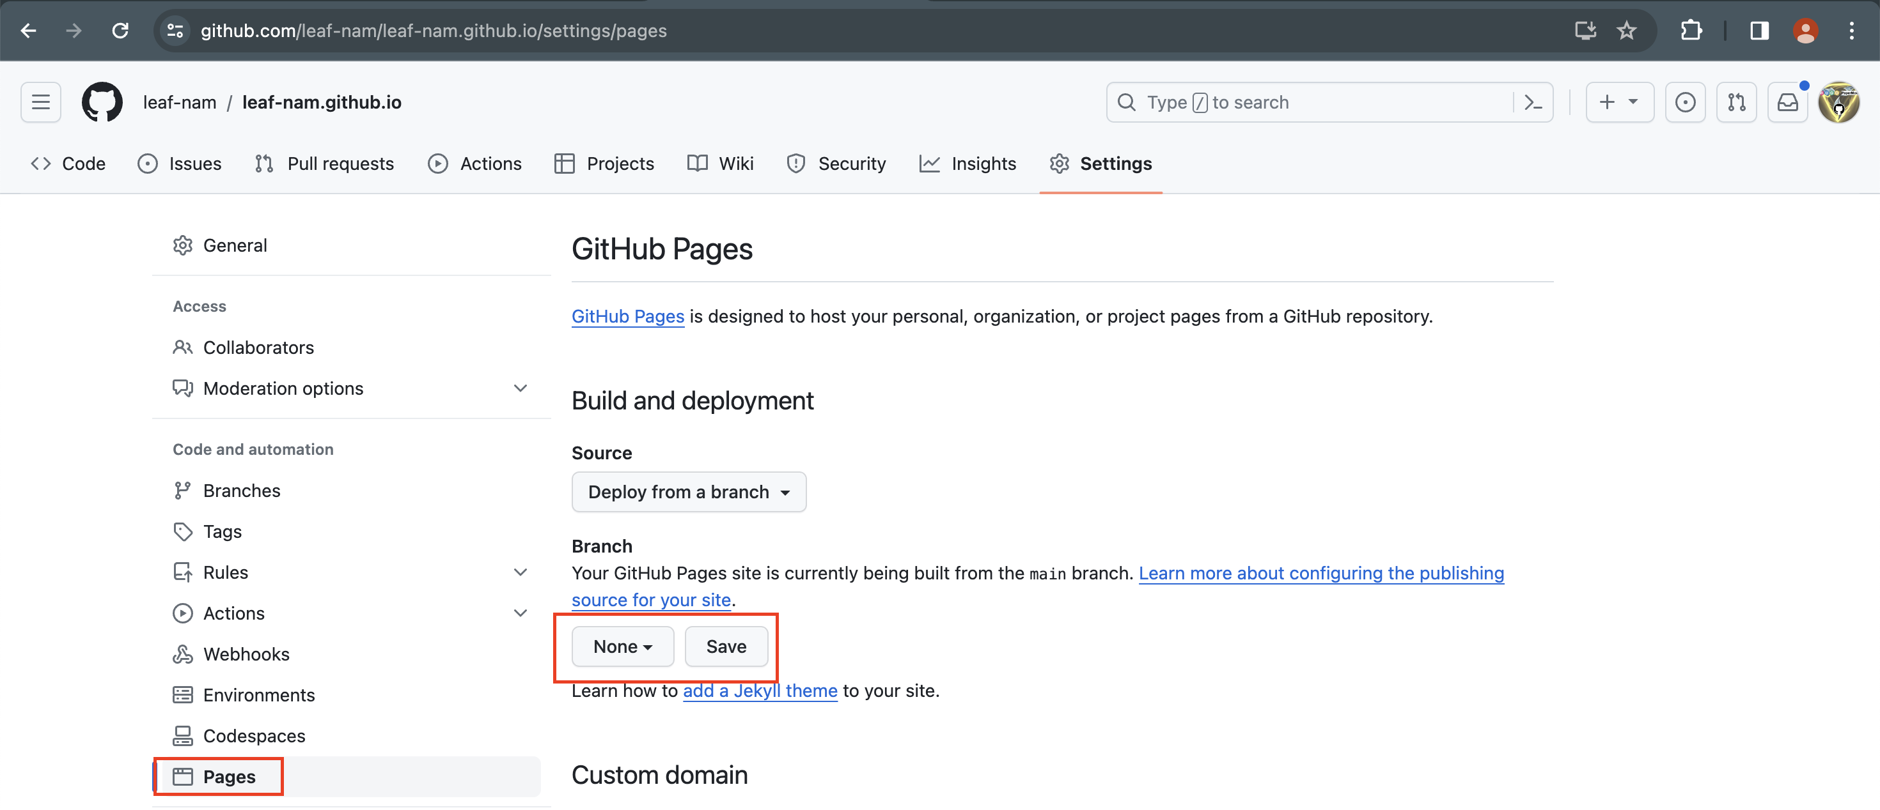1880x810 pixels.
Task: Expand the Moderation options chevron
Action: pyautogui.click(x=521, y=388)
